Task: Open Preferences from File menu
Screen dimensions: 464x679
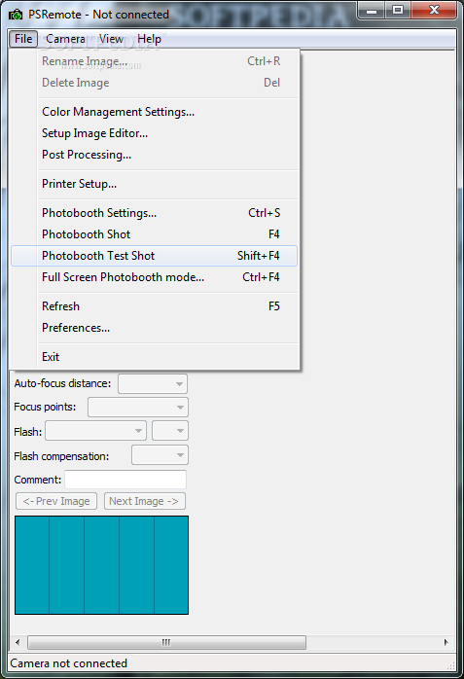Action: 154,328
